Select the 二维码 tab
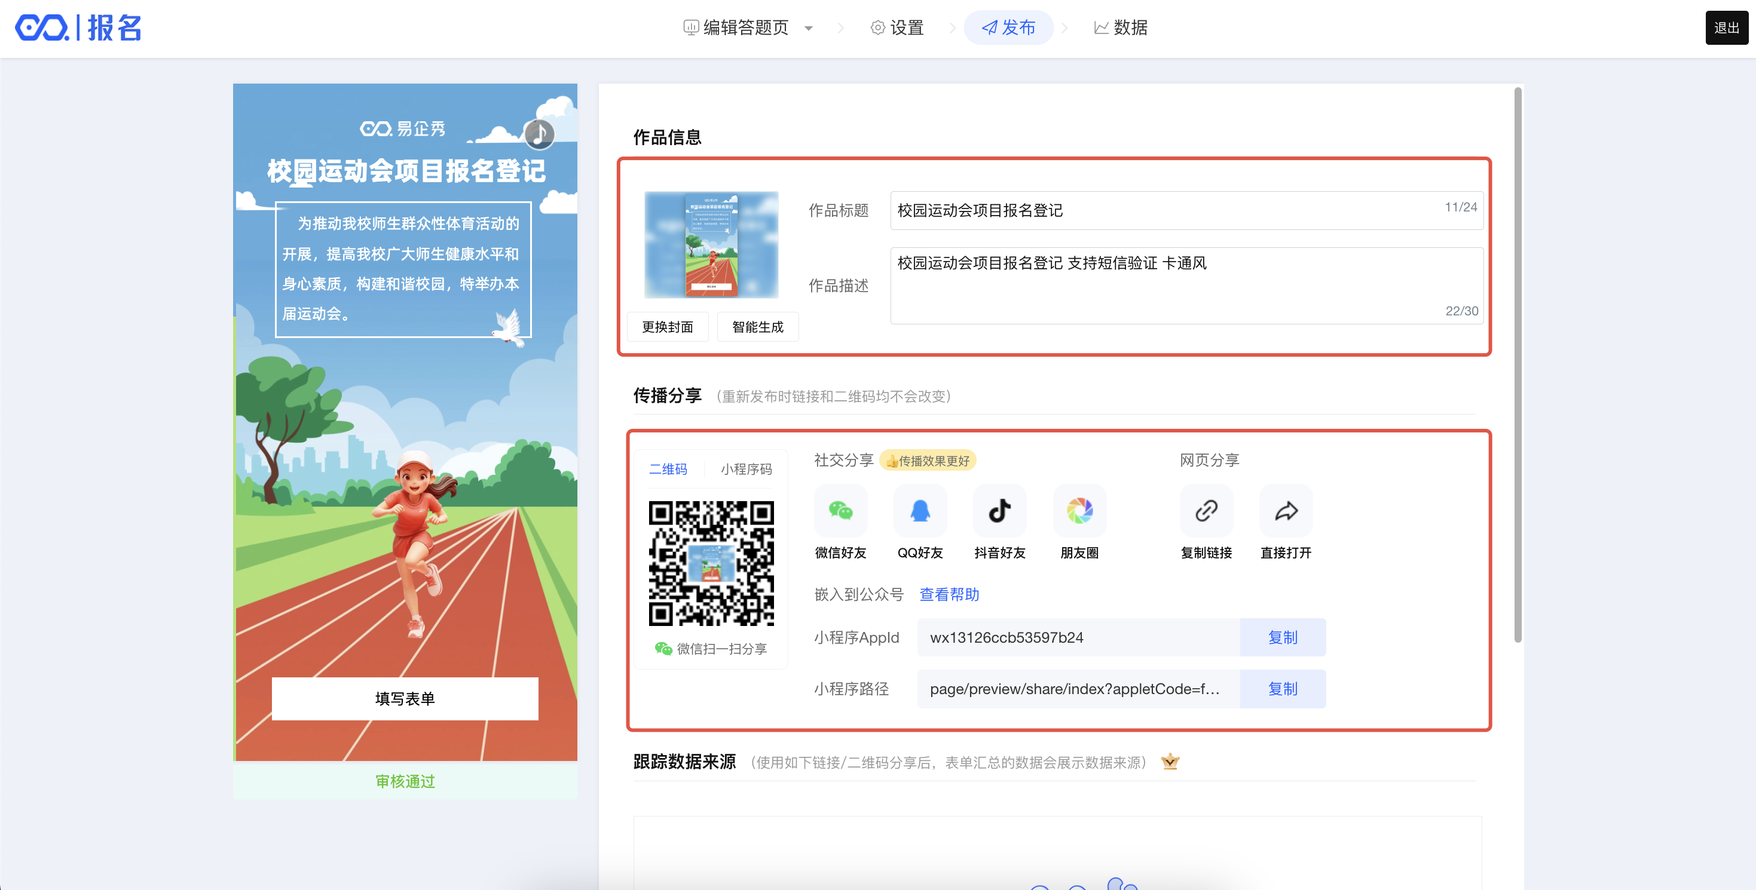 668,469
